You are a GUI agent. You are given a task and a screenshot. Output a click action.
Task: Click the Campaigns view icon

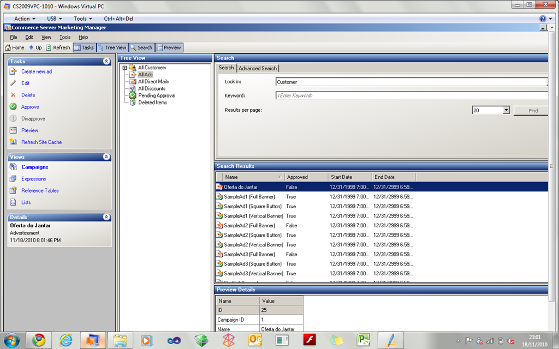click(x=13, y=167)
